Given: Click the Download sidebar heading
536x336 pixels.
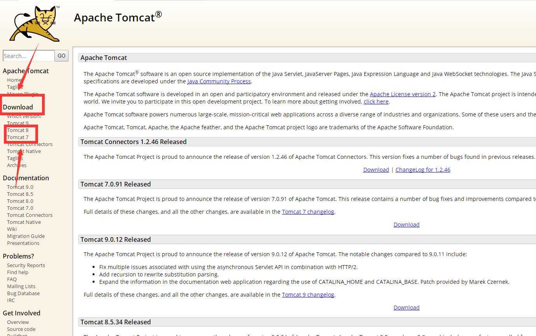Looking at the screenshot, I should 18,107.
